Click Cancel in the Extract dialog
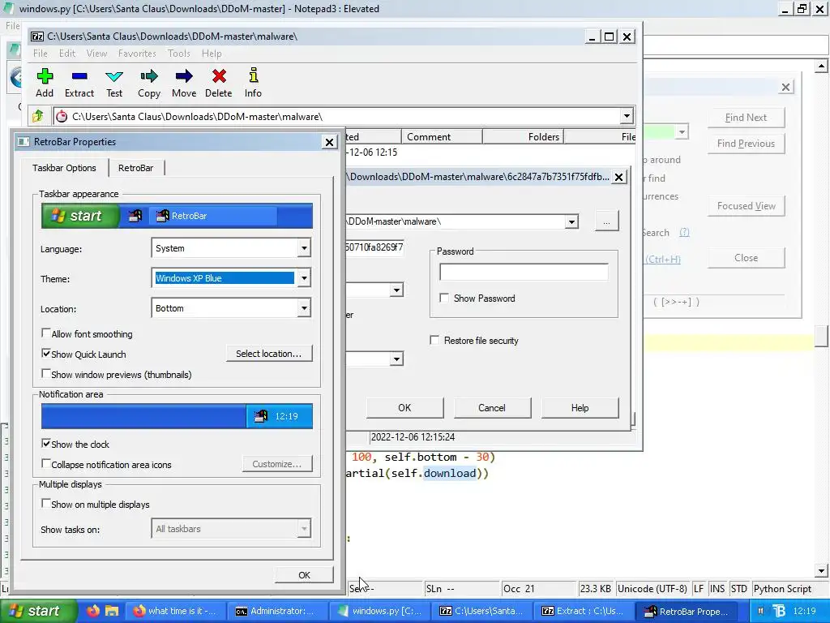The width and height of the screenshot is (830, 623). click(492, 407)
